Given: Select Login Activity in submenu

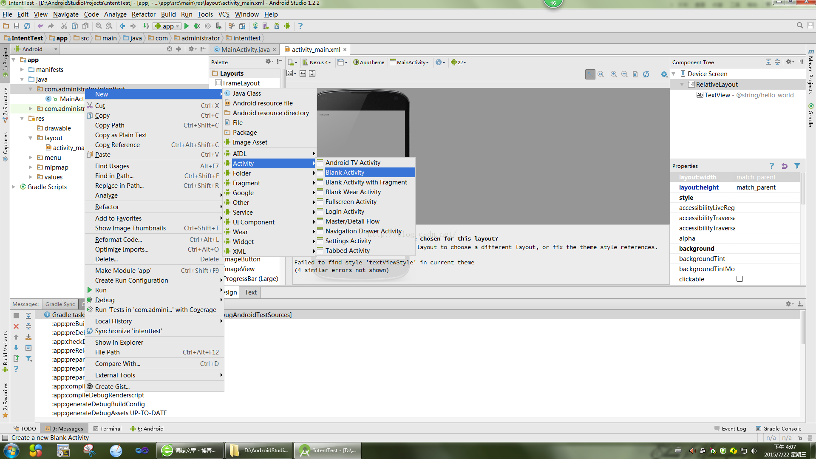Looking at the screenshot, I should pyautogui.click(x=365, y=212).
